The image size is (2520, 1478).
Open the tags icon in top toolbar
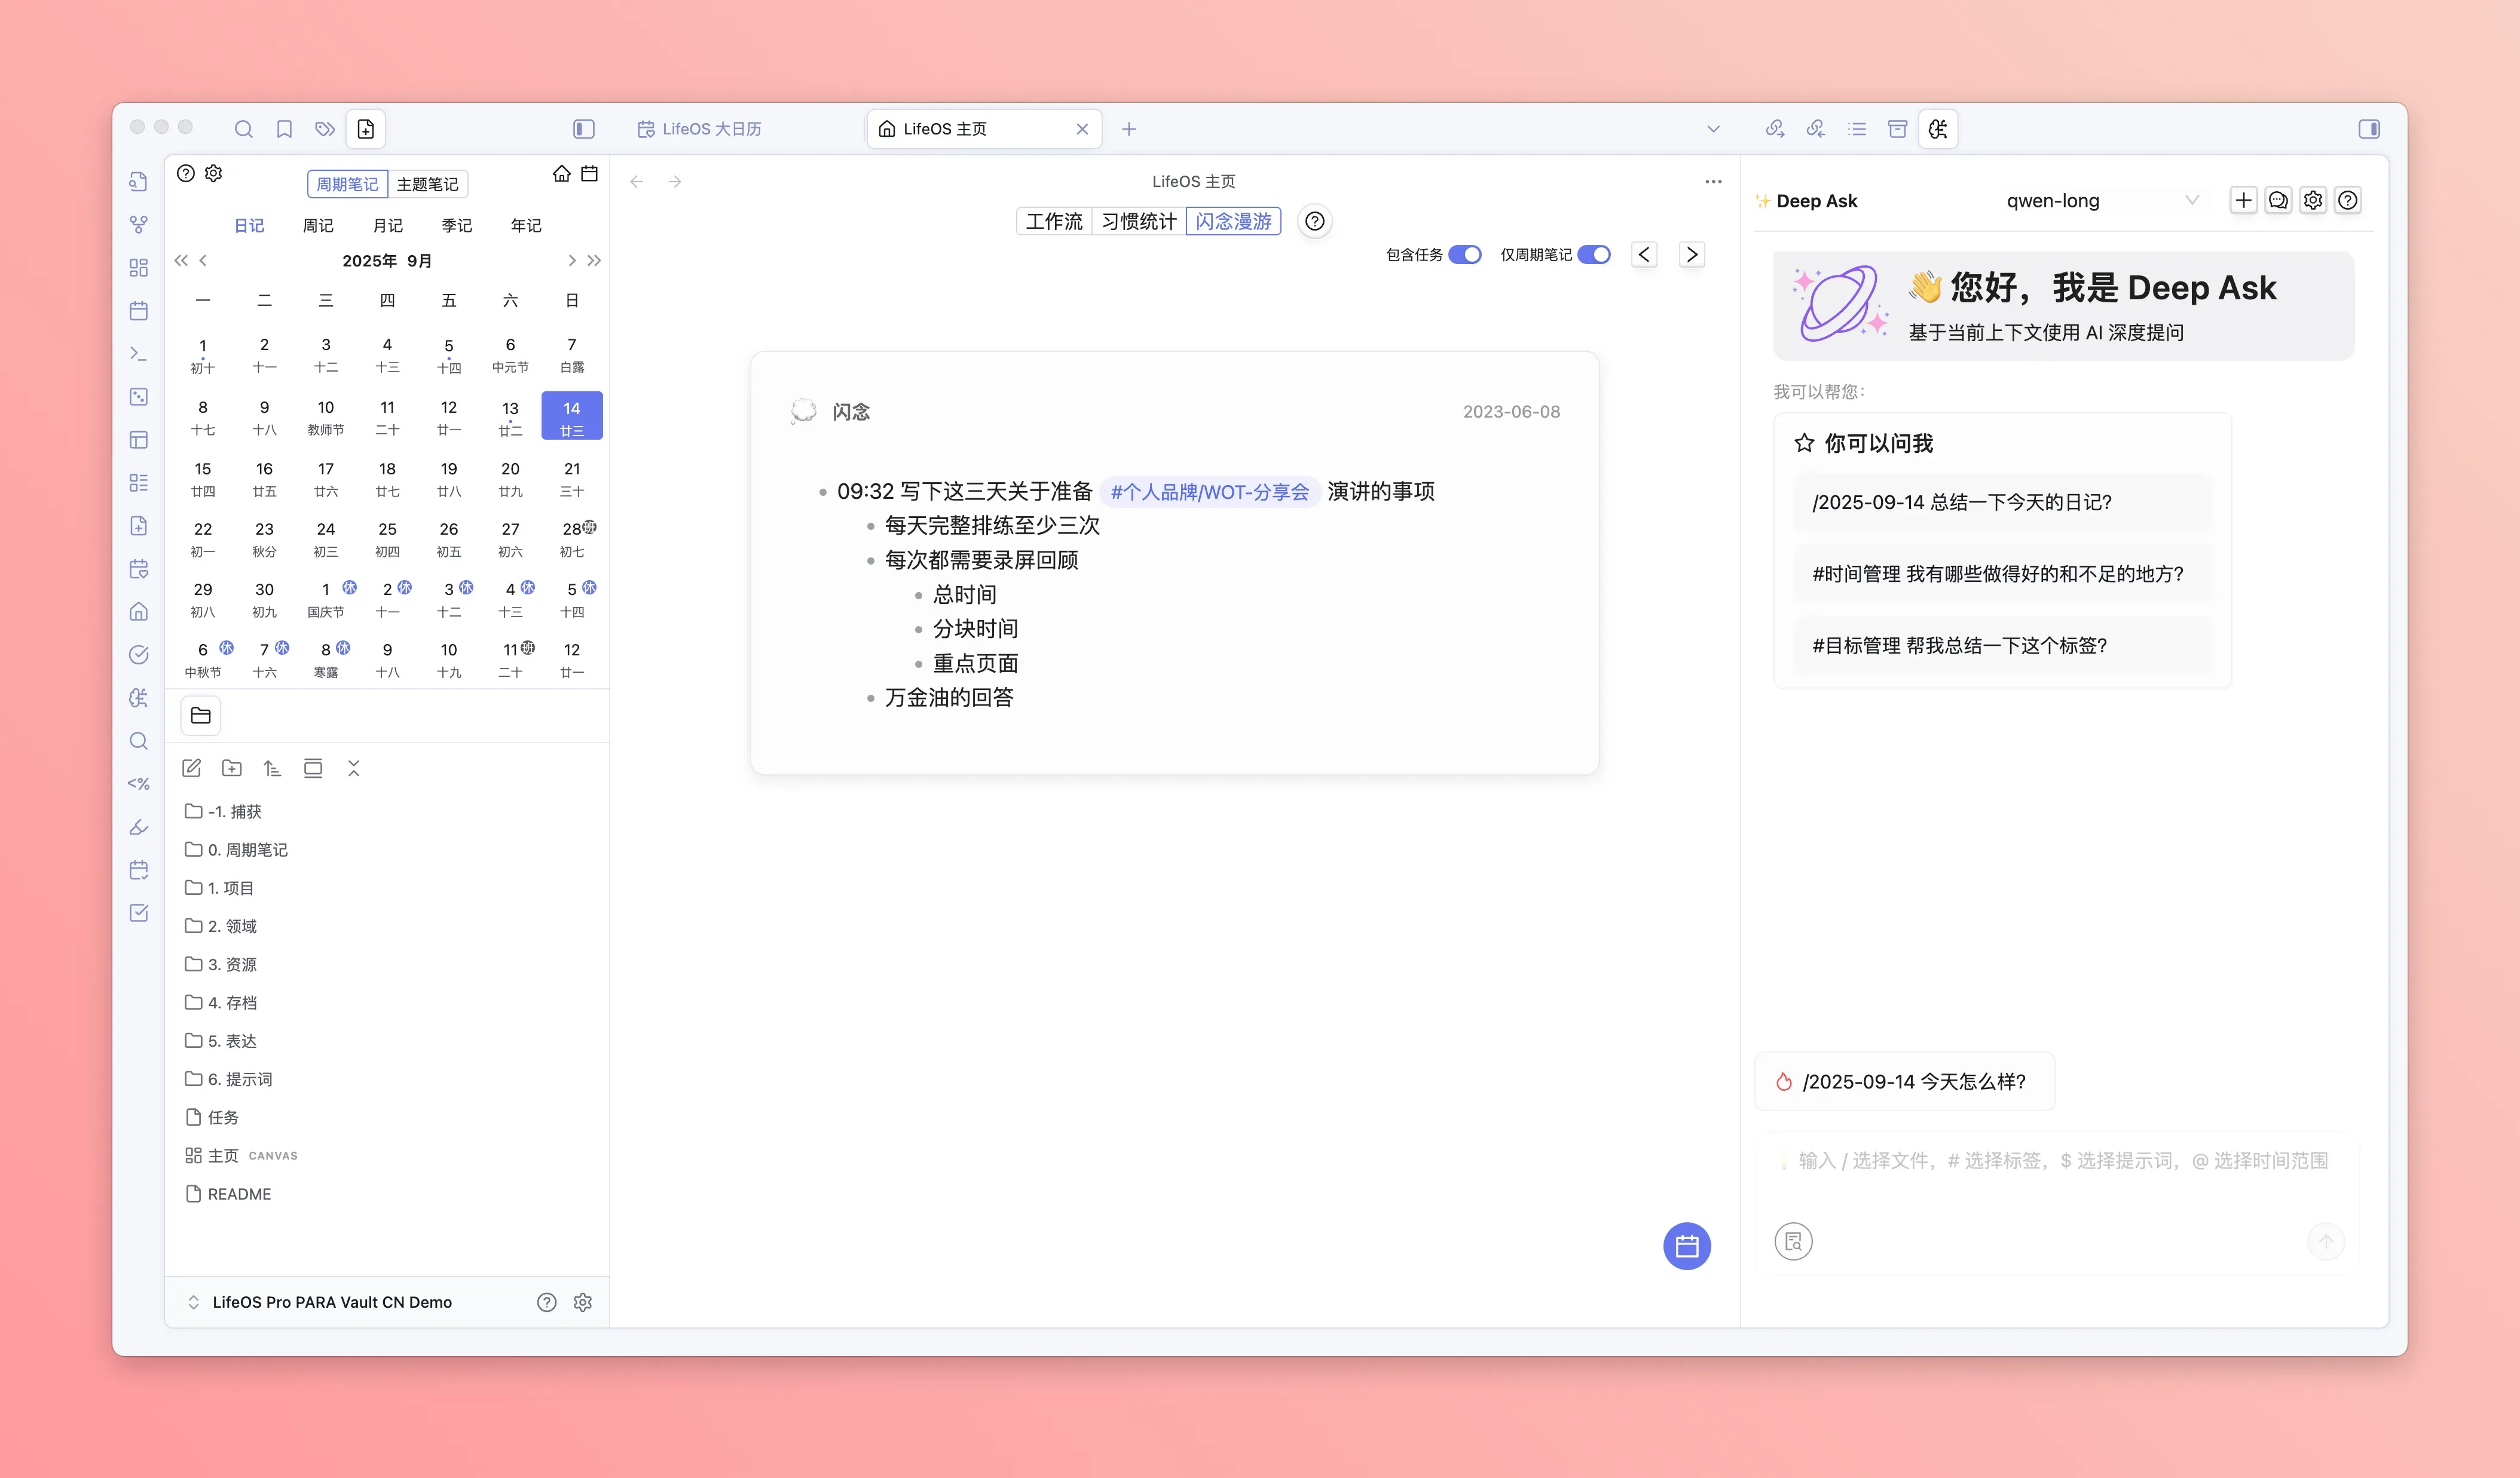325,129
